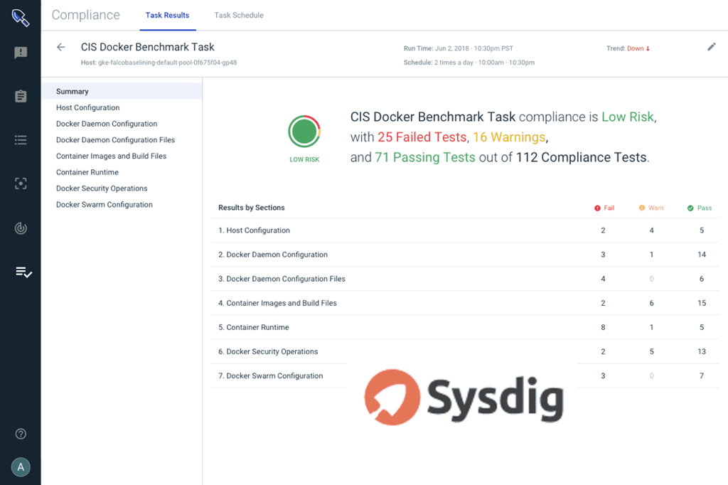Click the 71 Passing Tests text
728x485 pixels.
point(425,157)
